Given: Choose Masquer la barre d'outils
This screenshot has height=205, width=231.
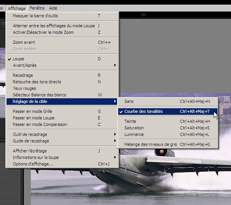Looking at the screenshot, I should (62, 16).
